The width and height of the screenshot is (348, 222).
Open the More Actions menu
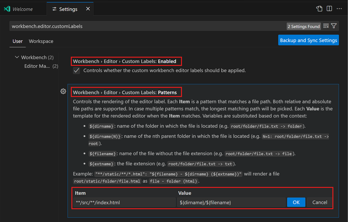coord(339,9)
